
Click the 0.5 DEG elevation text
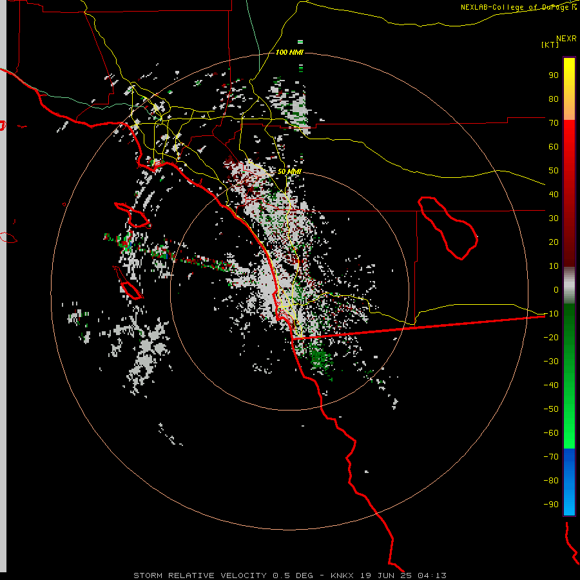point(293,575)
